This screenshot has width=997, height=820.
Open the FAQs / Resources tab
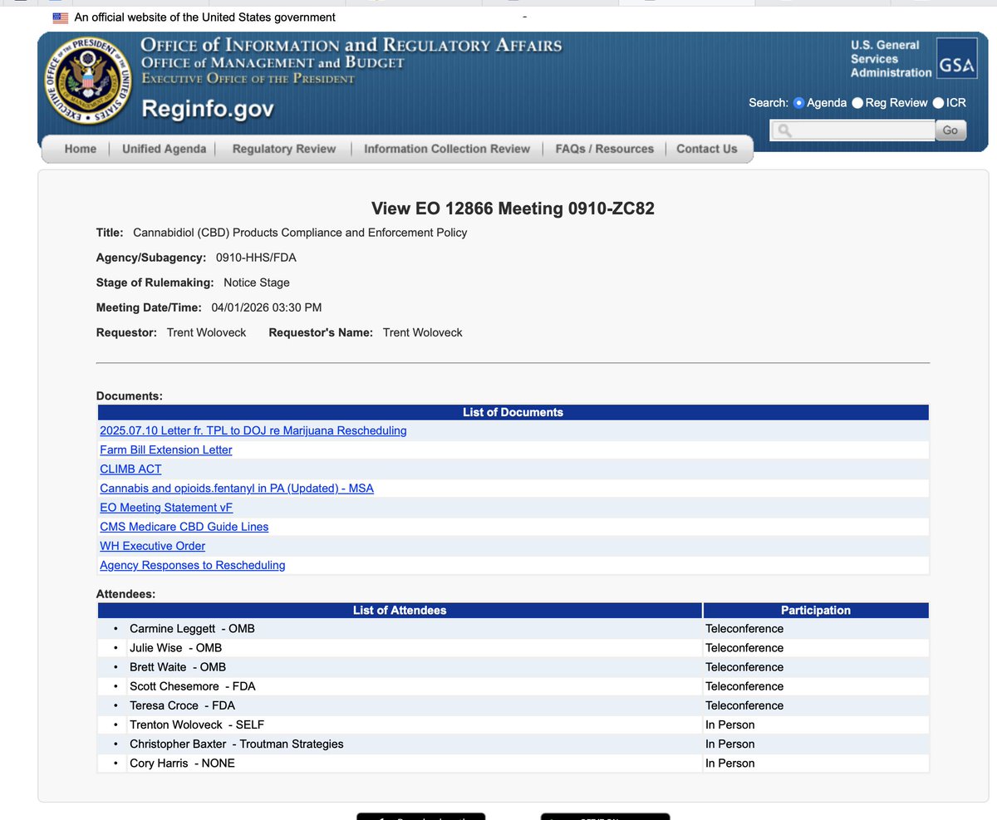point(605,149)
